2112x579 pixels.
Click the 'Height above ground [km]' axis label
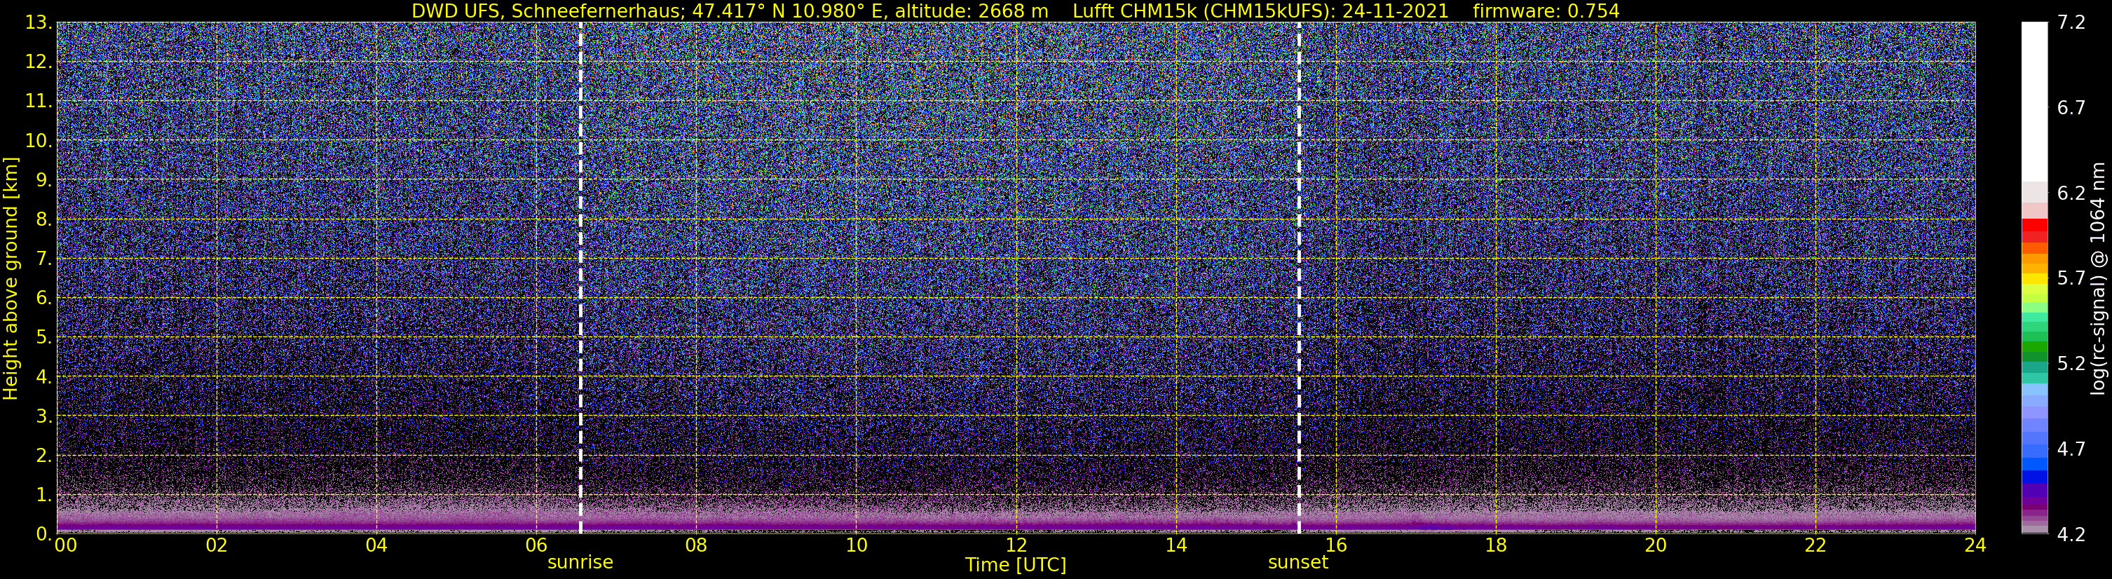(x=11, y=278)
